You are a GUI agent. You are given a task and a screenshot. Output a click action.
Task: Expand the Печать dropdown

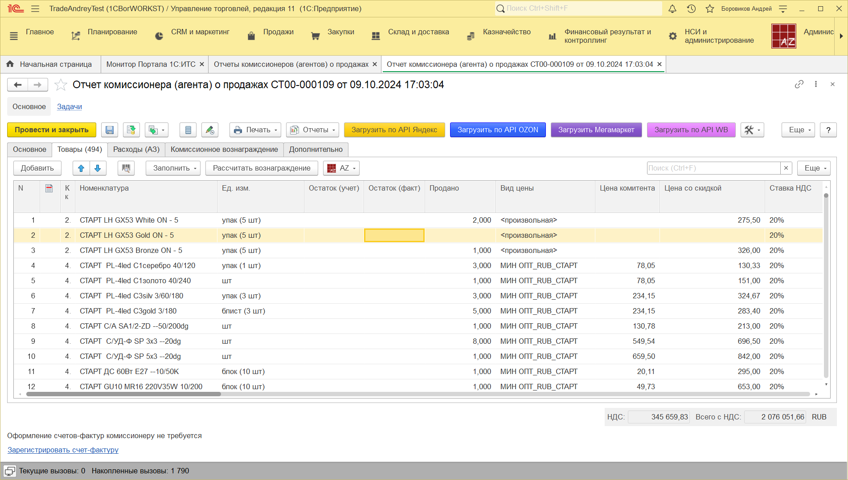255,130
